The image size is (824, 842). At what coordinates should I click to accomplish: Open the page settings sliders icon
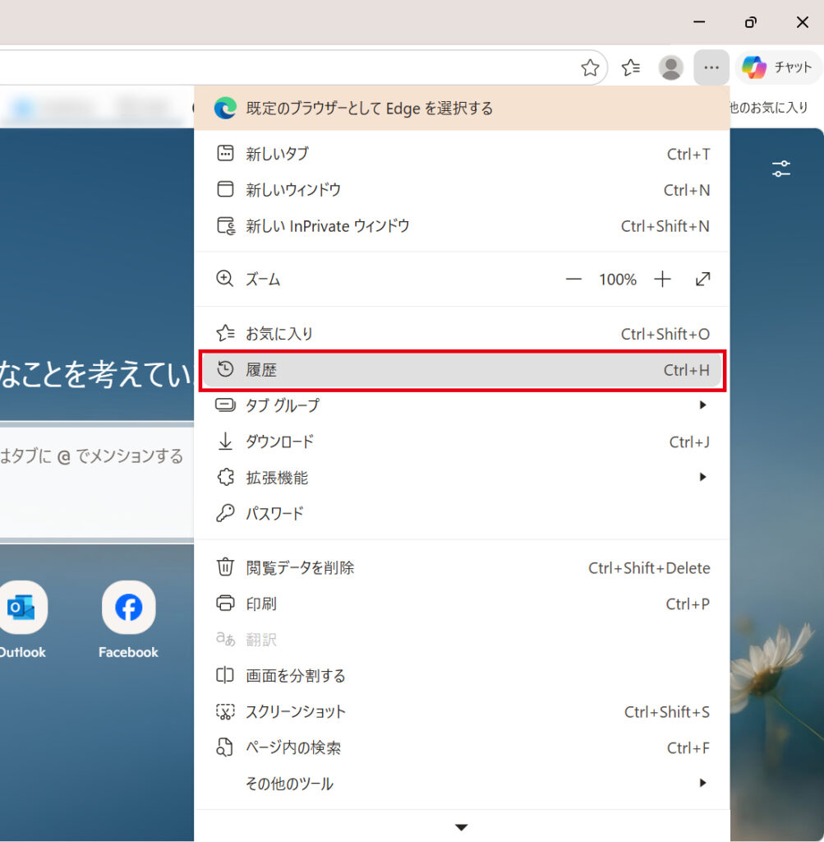(x=780, y=169)
